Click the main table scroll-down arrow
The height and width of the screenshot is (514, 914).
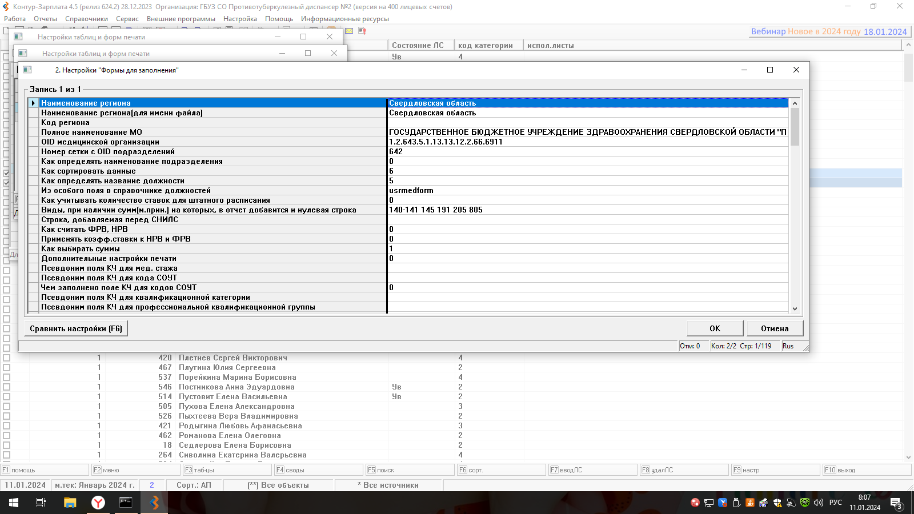[908, 457]
